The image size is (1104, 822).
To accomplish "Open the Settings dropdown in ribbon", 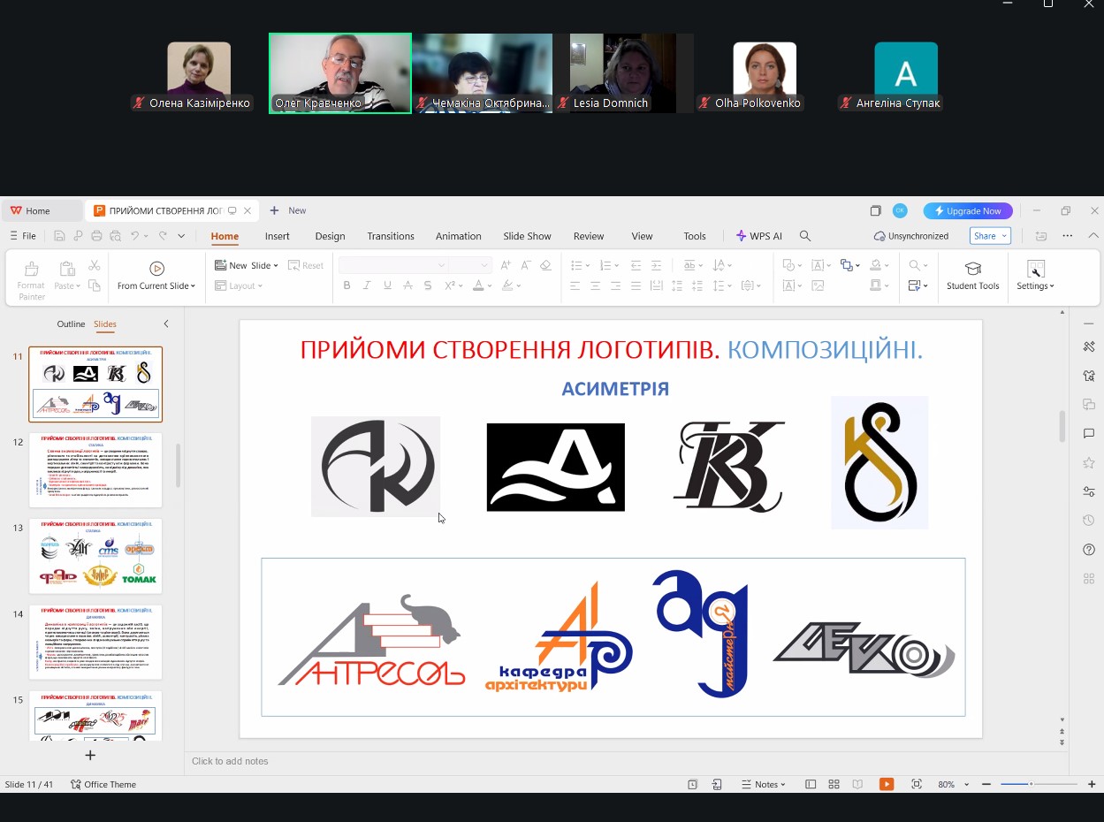I will (x=1035, y=286).
